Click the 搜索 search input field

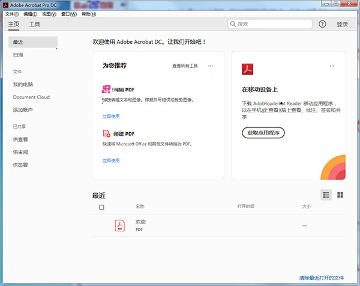[270, 24]
